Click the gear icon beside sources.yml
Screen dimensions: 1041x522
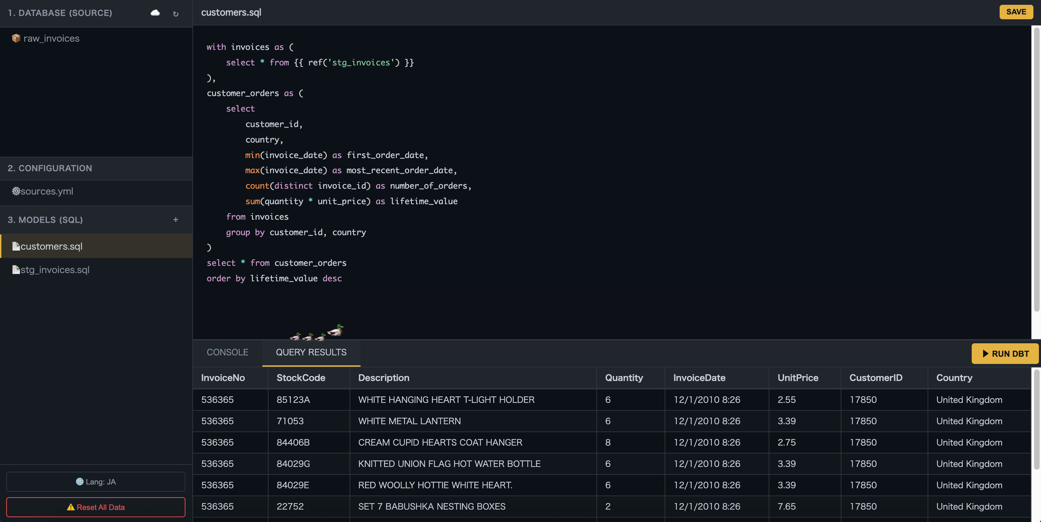pos(16,191)
